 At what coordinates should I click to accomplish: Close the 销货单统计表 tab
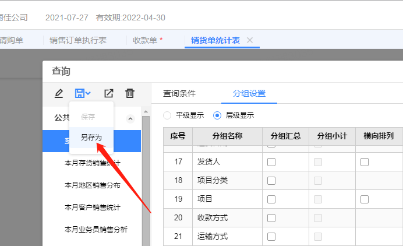[250, 40]
